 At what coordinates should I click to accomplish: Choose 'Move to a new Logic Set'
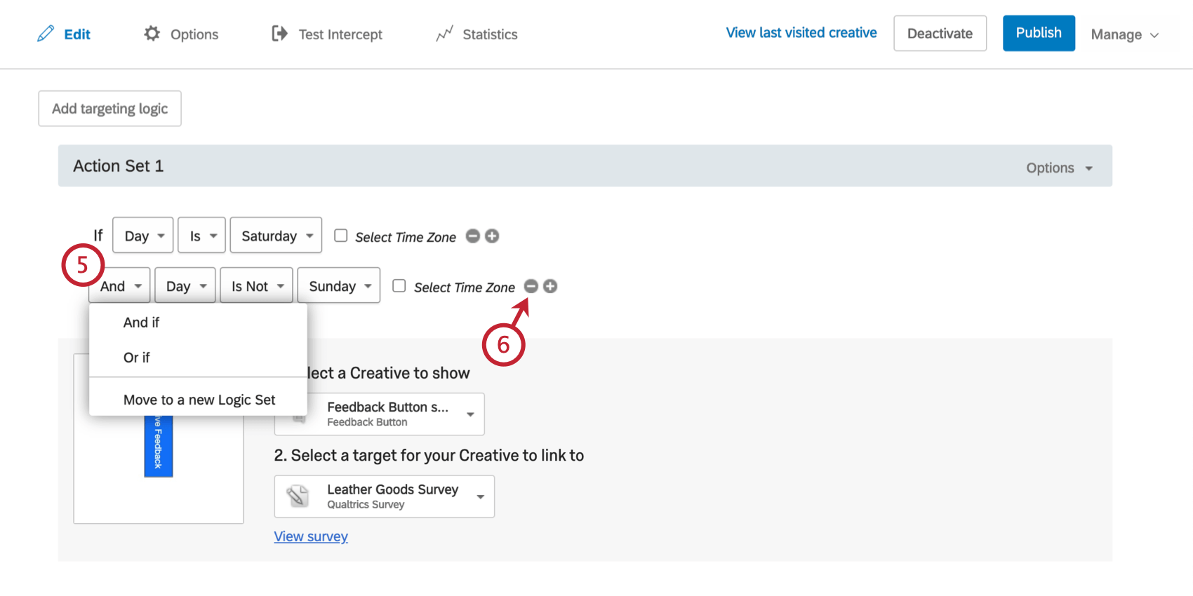(x=199, y=400)
